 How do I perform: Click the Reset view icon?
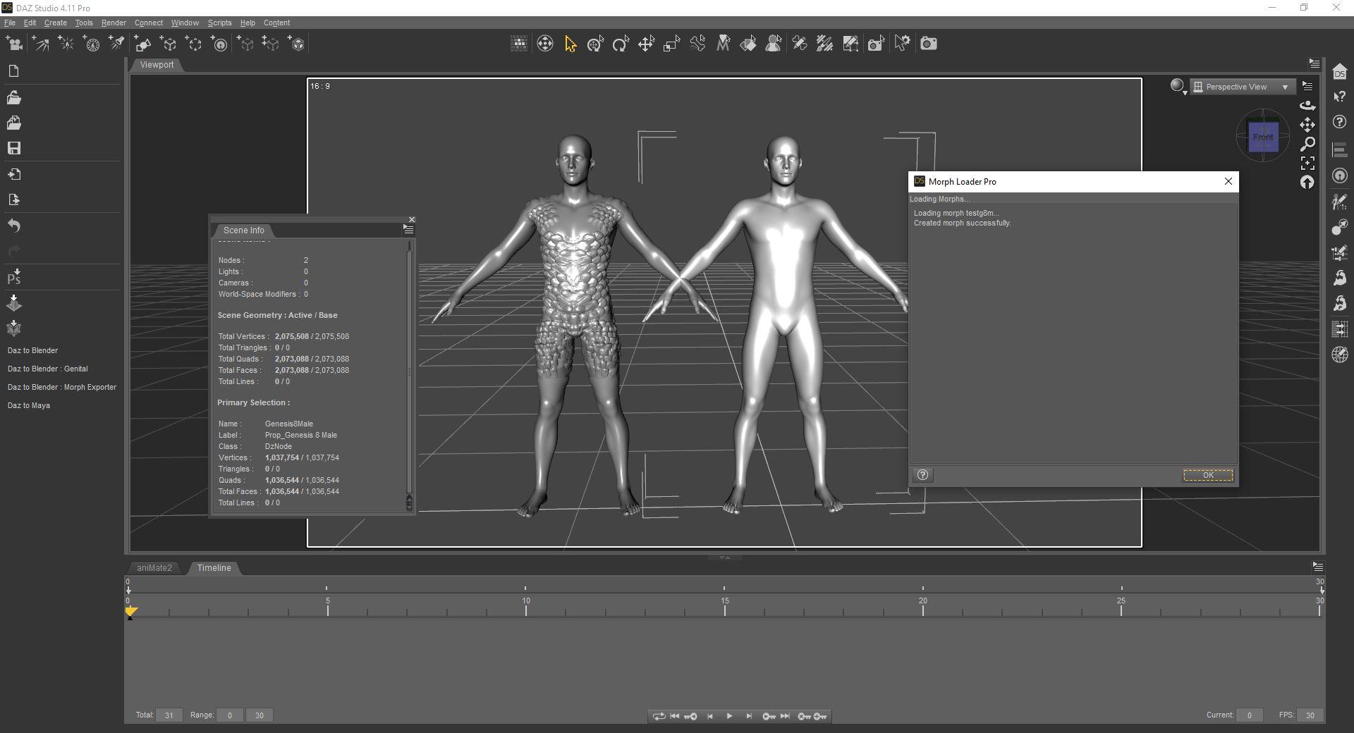1307,183
